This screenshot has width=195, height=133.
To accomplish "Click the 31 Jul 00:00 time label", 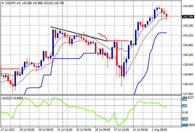I will 140,130.
